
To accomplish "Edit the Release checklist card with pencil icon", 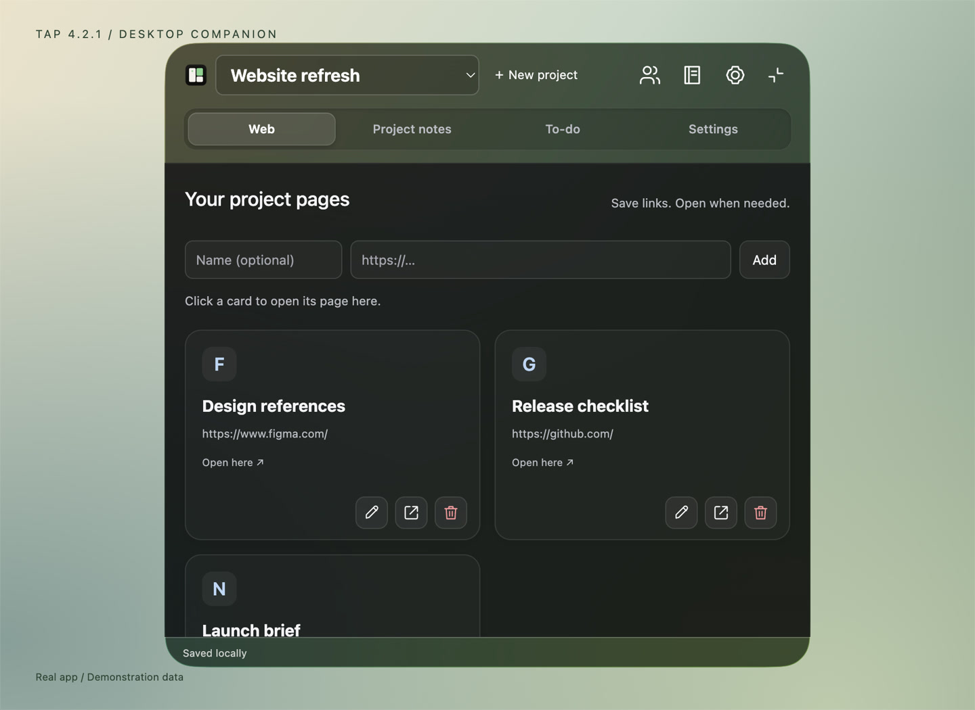I will pos(681,513).
